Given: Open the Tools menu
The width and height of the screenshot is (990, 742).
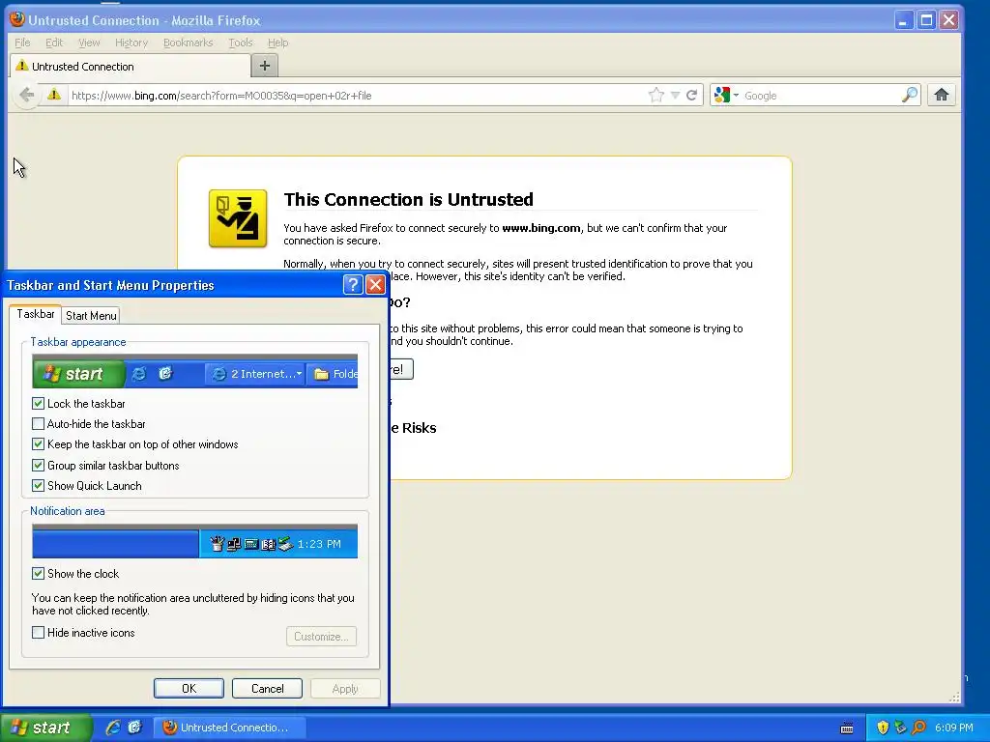Looking at the screenshot, I should 241,43.
